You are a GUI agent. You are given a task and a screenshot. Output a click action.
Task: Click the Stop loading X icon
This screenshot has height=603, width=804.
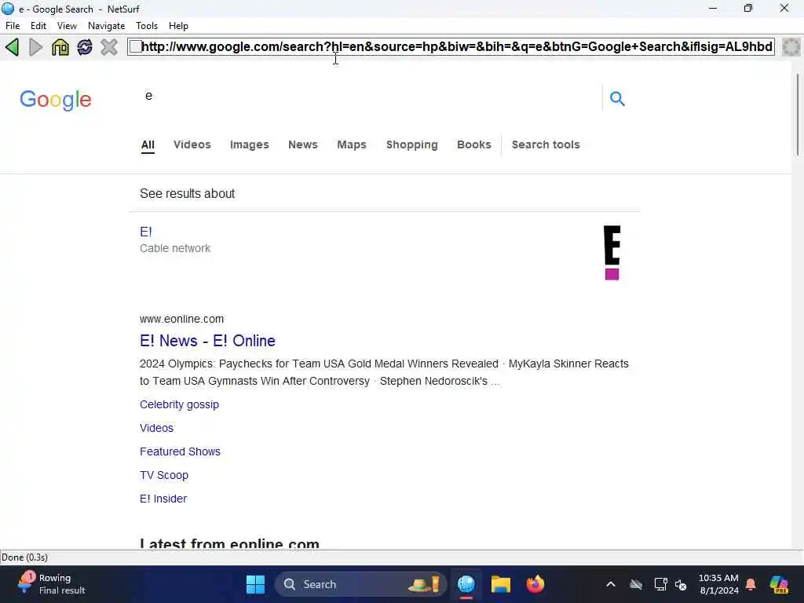point(109,47)
